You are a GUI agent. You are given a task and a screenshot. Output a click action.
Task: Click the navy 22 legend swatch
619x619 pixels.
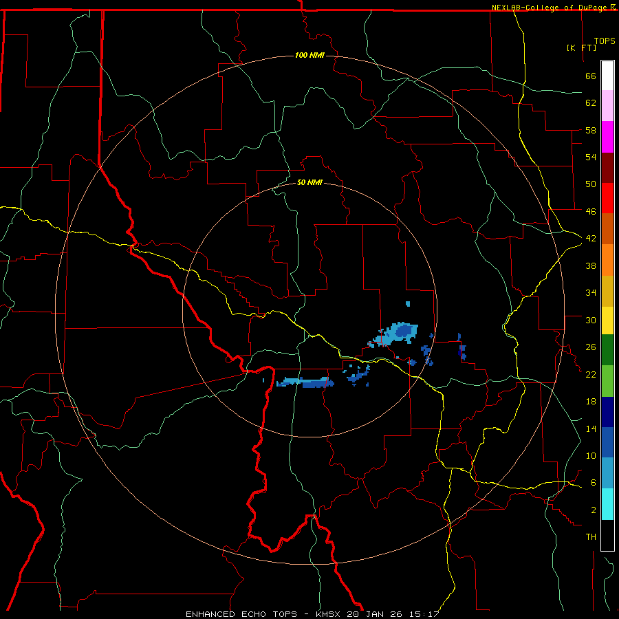(607, 412)
